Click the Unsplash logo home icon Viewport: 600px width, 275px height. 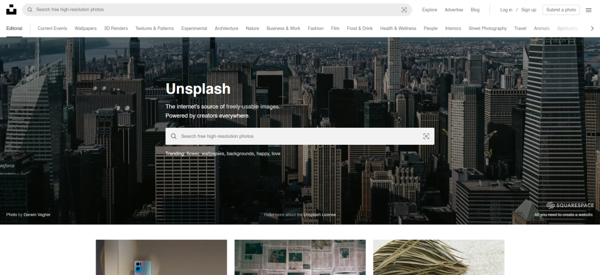(11, 9)
